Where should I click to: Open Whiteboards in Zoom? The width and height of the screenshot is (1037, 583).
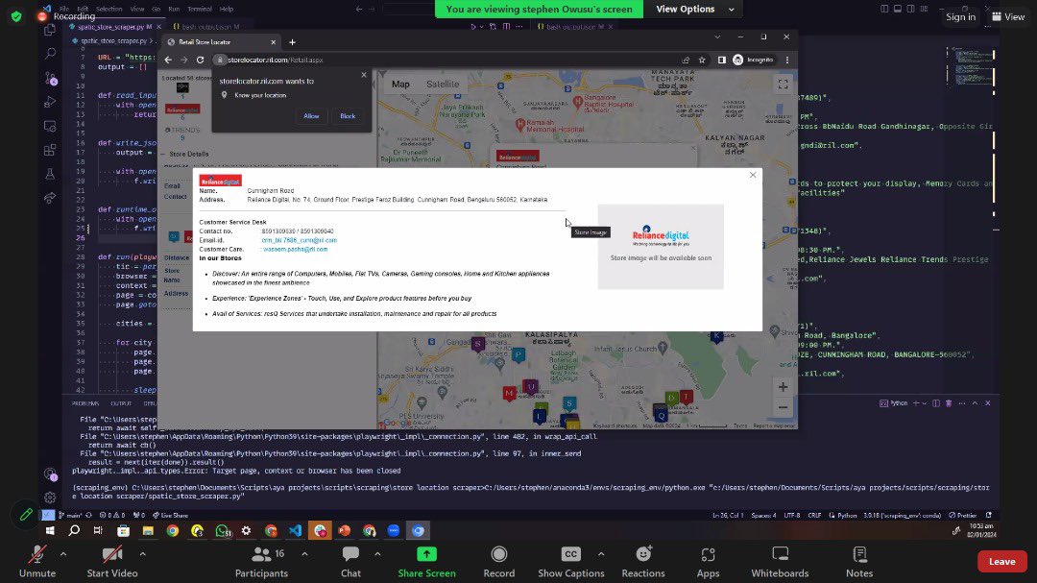click(x=780, y=562)
